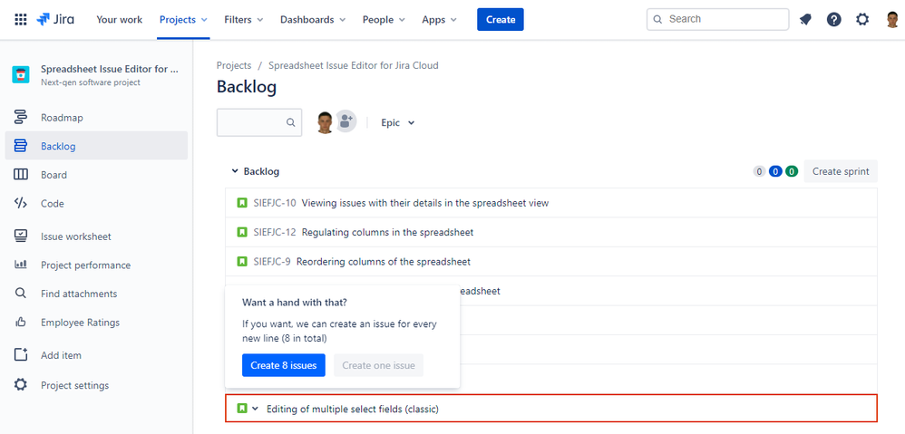Open Roadmap in the sidebar
The image size is (905, 434).
coord(62,118)
